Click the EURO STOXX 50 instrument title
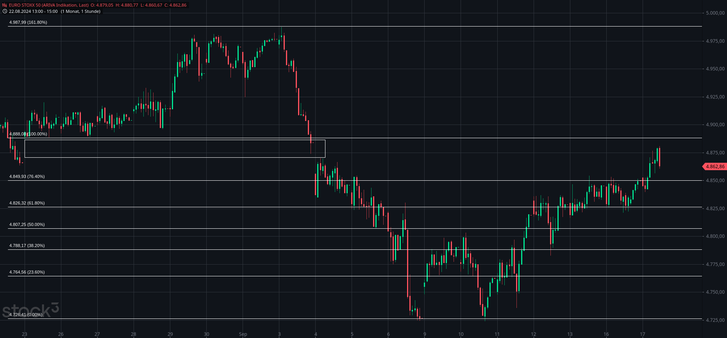The width and height of the screenshot is (727, 338). pyautogui.click(x=49, y=5)
